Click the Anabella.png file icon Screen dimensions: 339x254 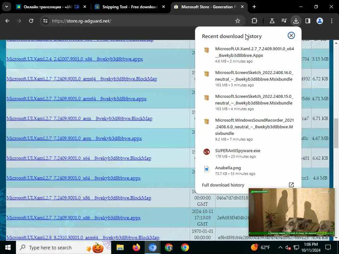pos(207,169)
